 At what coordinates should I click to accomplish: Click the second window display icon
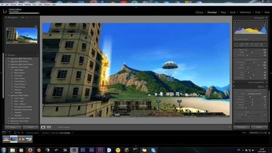pos(9,133)
